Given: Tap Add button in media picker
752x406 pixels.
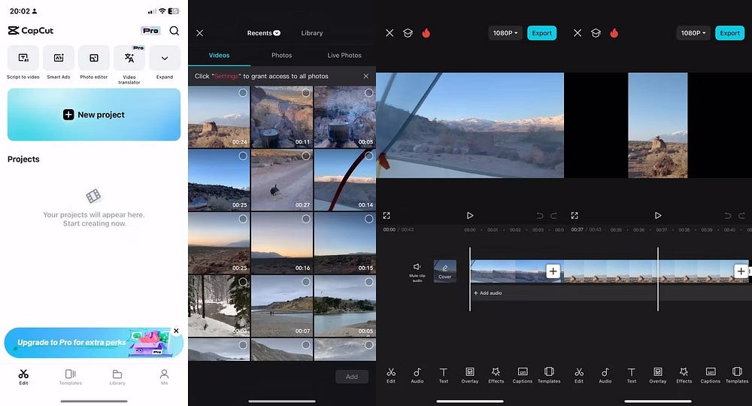Looking at the screenshot, I should 351,377.
